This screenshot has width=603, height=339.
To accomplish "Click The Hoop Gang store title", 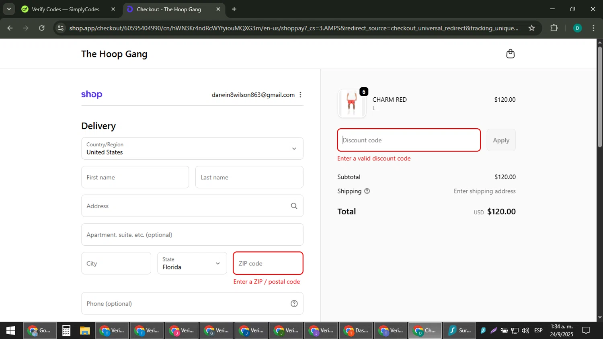I will click(114, 54).
